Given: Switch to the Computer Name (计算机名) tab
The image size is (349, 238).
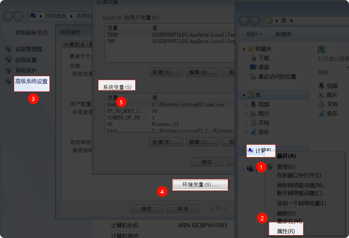Looking at the screenshot, I should [74, 44].
